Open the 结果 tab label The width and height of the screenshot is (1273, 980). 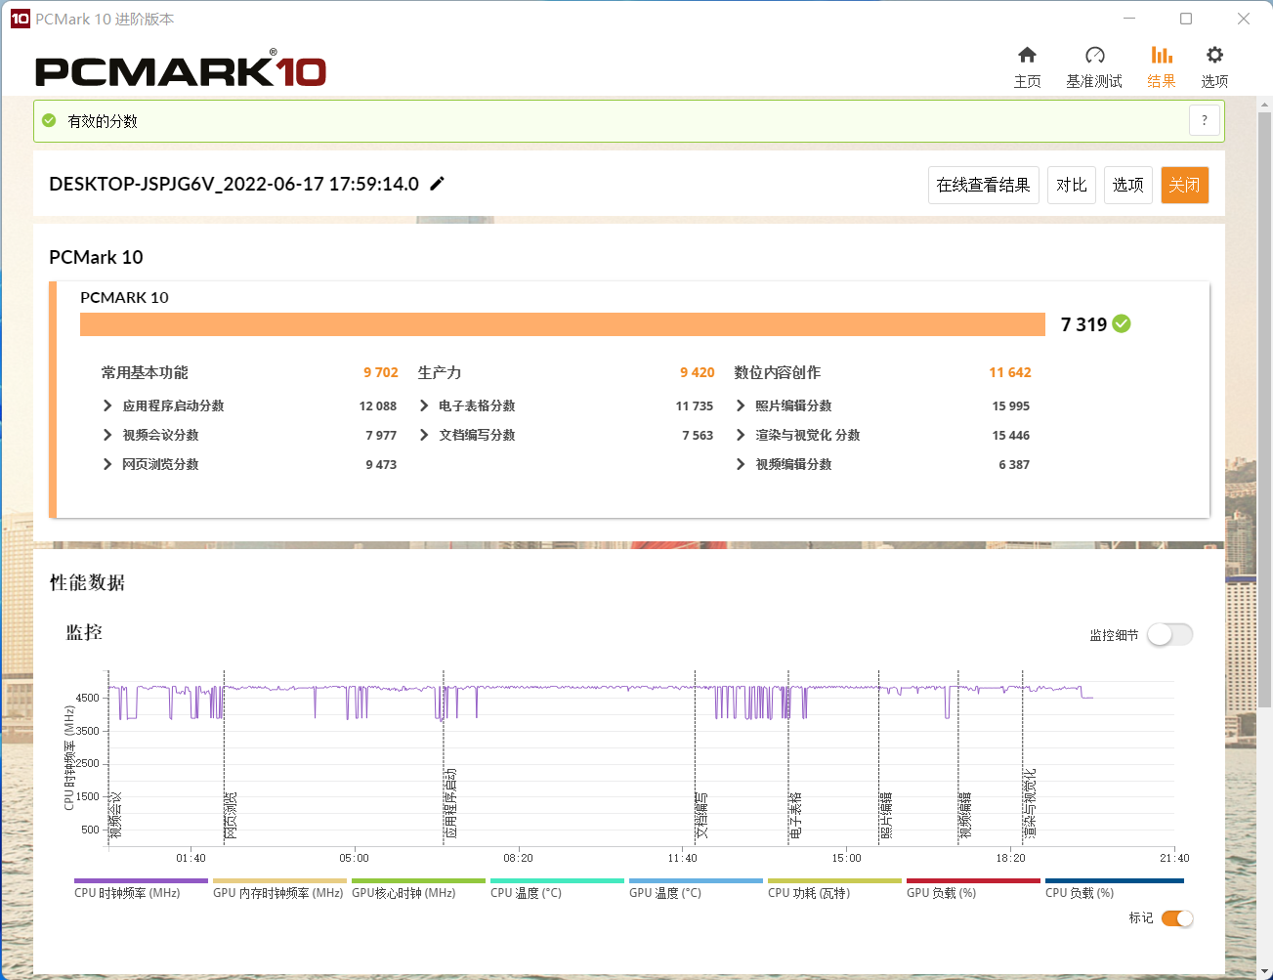coord(1162,81)
